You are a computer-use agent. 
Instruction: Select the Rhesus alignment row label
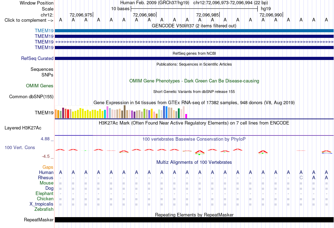[46, 177]
